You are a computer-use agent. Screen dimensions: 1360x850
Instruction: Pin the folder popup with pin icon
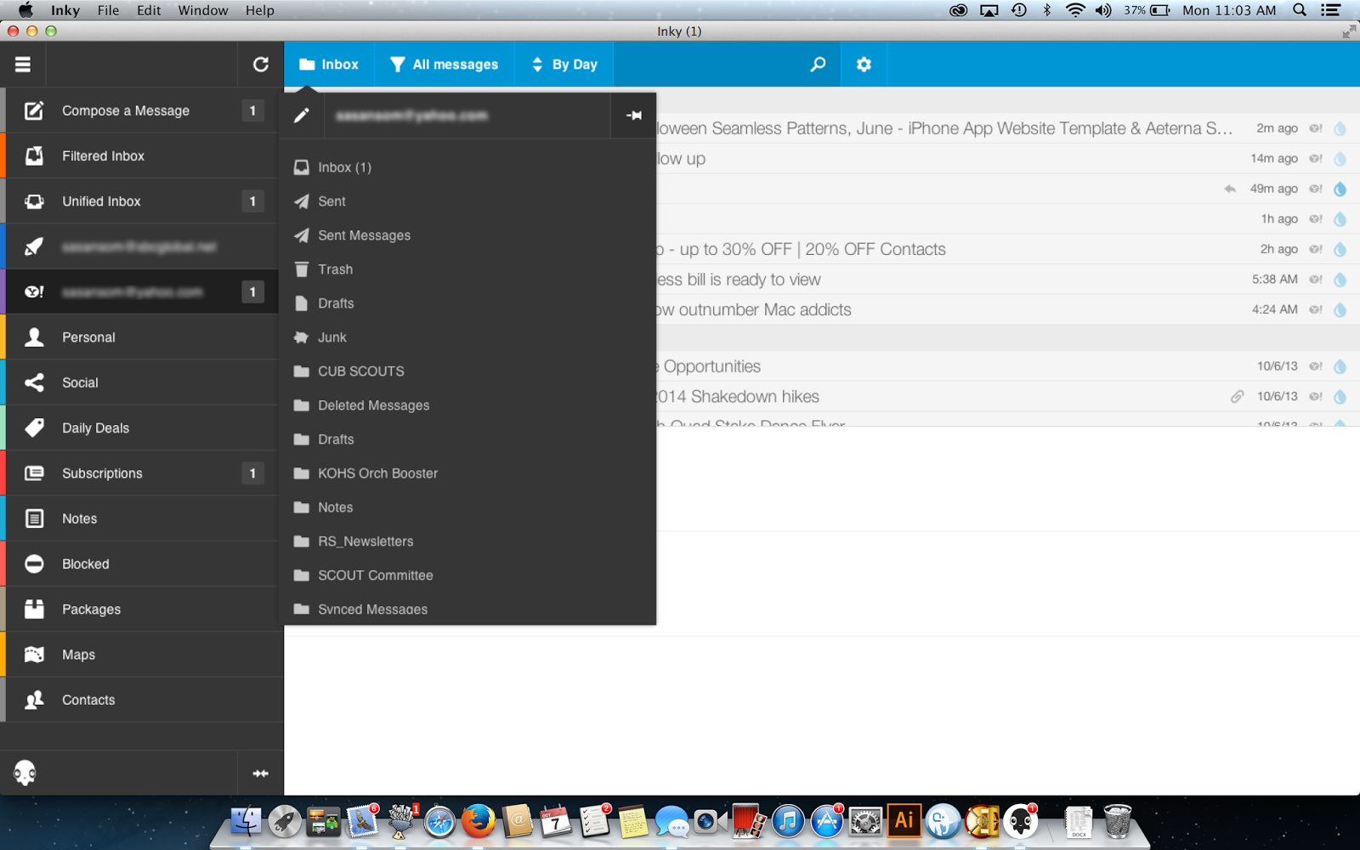(x=633, y=116)
